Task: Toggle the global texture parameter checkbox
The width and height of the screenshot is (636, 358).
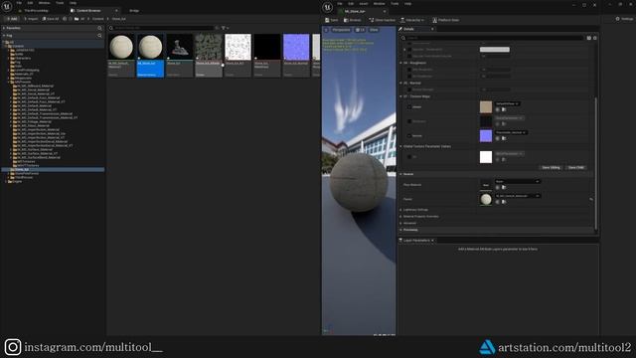Action: [409, 157]
